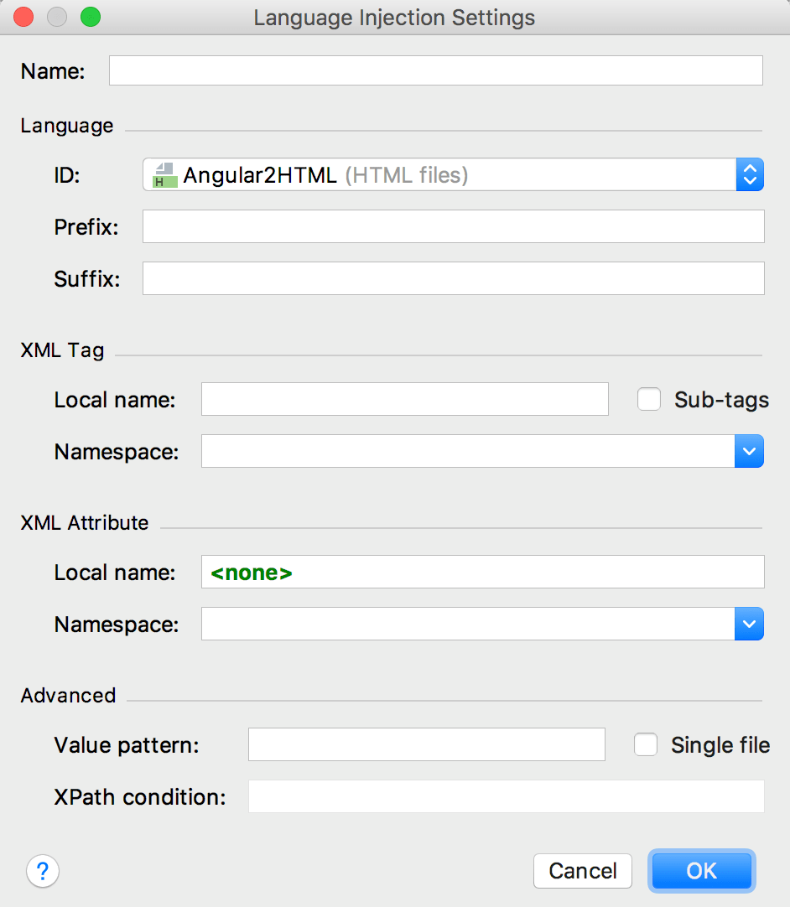Enable the Single file checkbox
790x907 pixels.
646,744
